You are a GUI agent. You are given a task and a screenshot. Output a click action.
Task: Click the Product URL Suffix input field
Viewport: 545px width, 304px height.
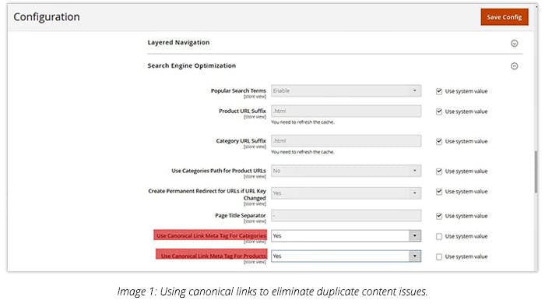click(346, 111)
